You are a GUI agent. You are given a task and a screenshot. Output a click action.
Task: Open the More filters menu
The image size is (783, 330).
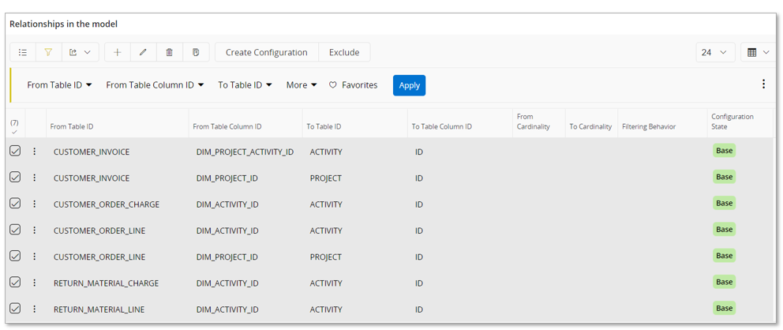(x=302, y=85)
